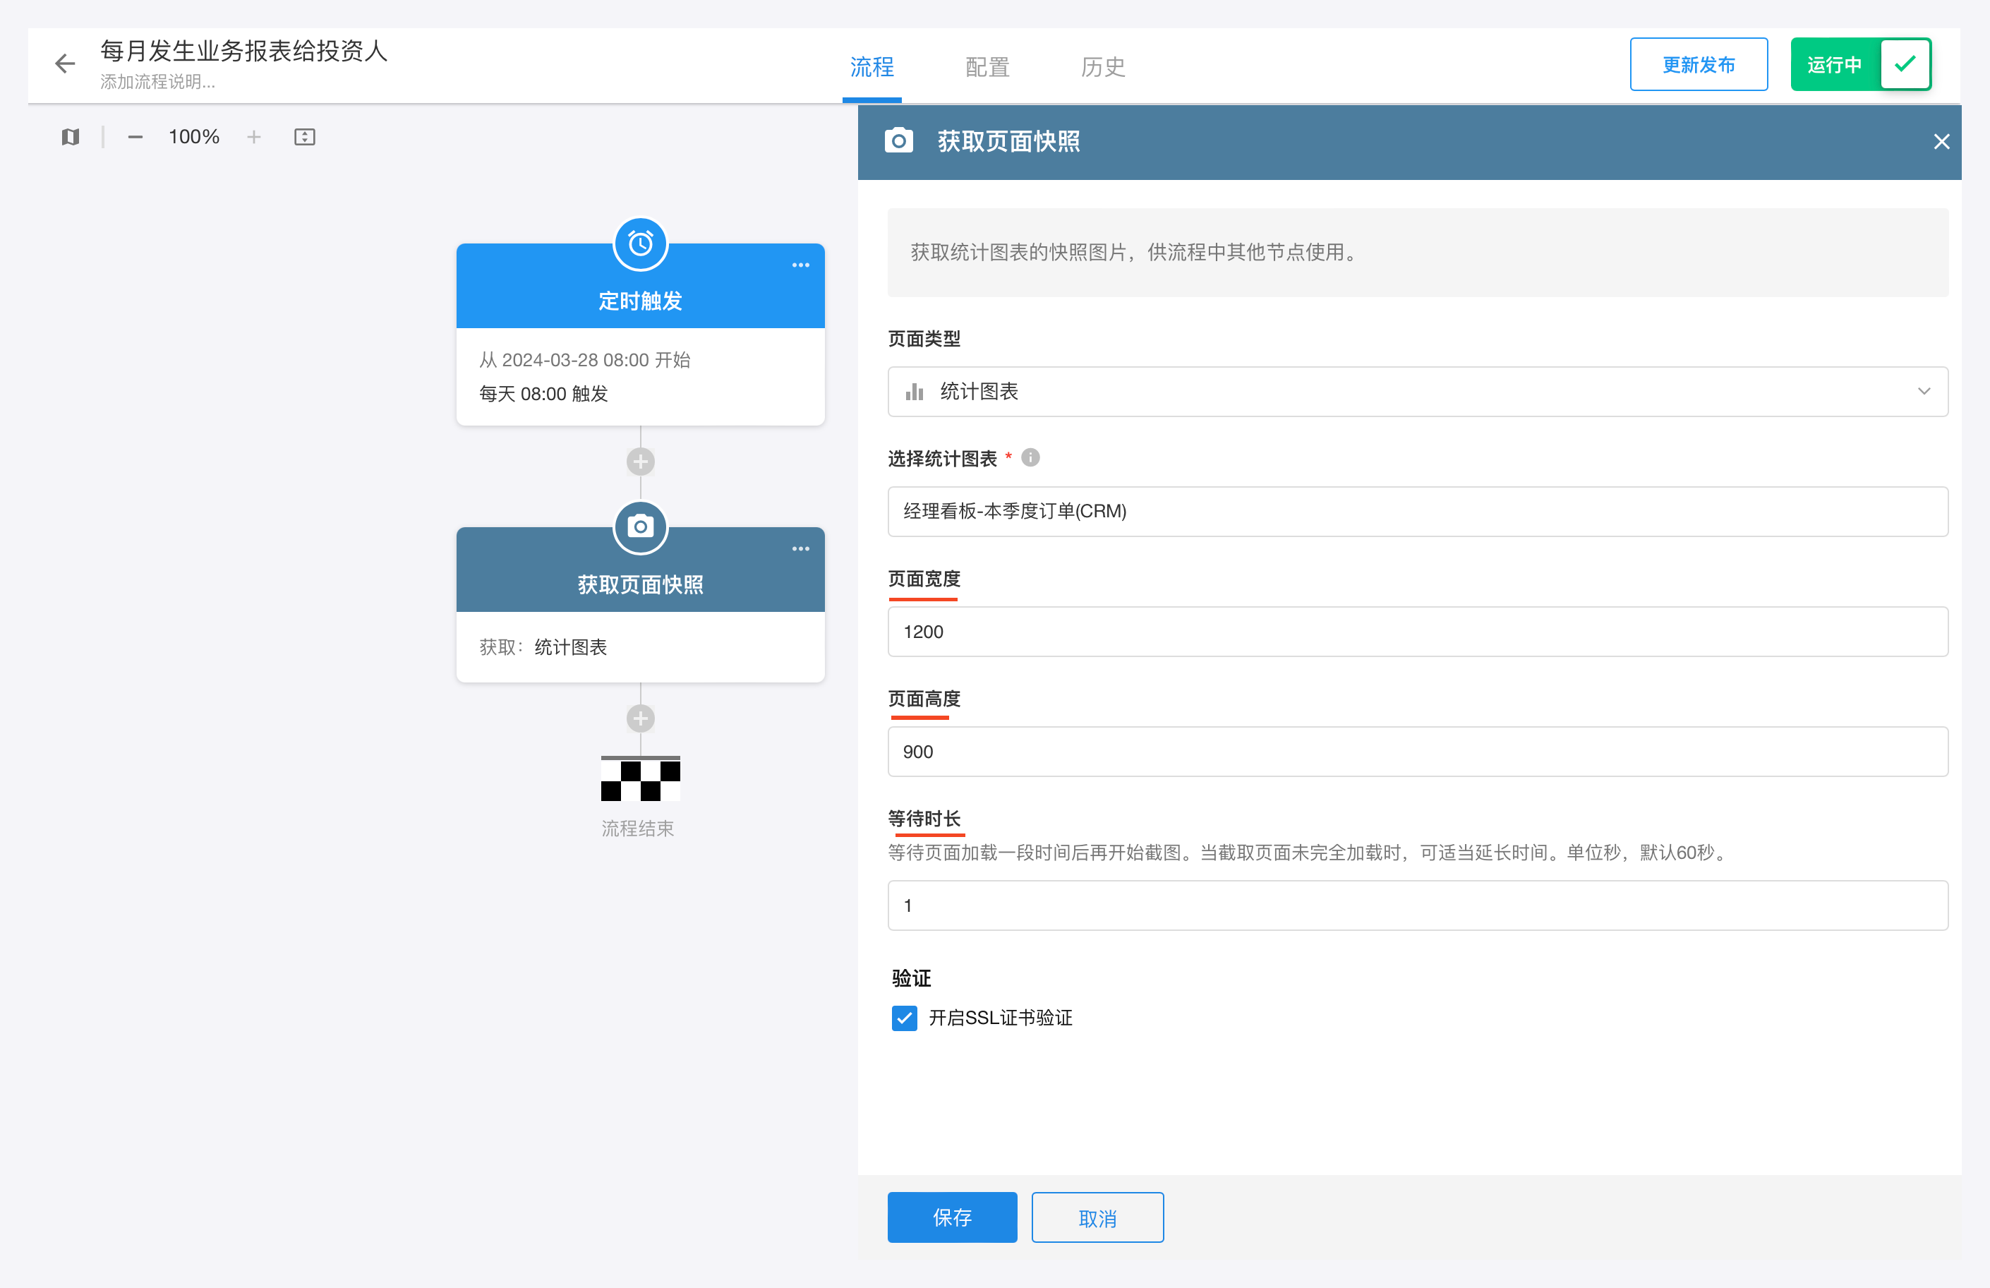Viewport: 1990px width, 1288px height.
Task: Expand the 页面类型 dropdown
Action: pos(1417,392)
